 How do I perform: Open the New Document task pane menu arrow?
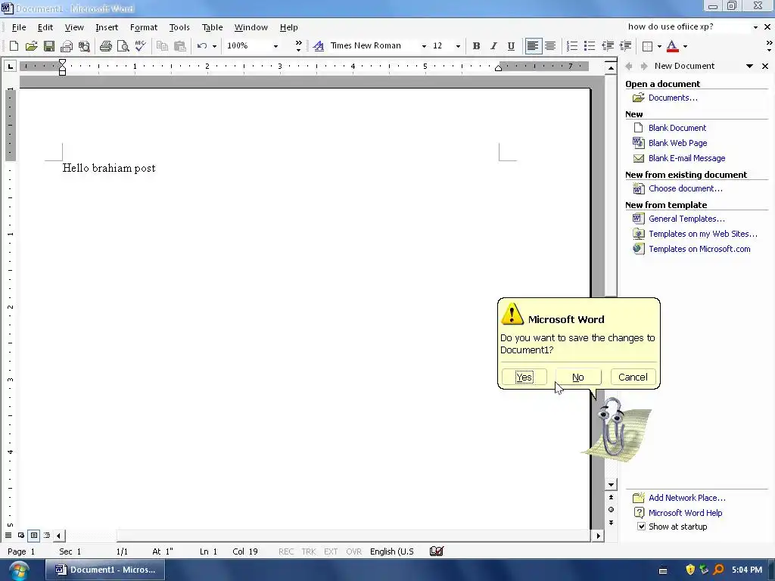point(749,67)
